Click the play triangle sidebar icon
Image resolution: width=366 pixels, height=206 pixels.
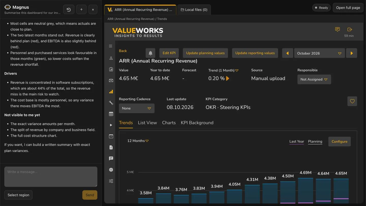[111, 125]
